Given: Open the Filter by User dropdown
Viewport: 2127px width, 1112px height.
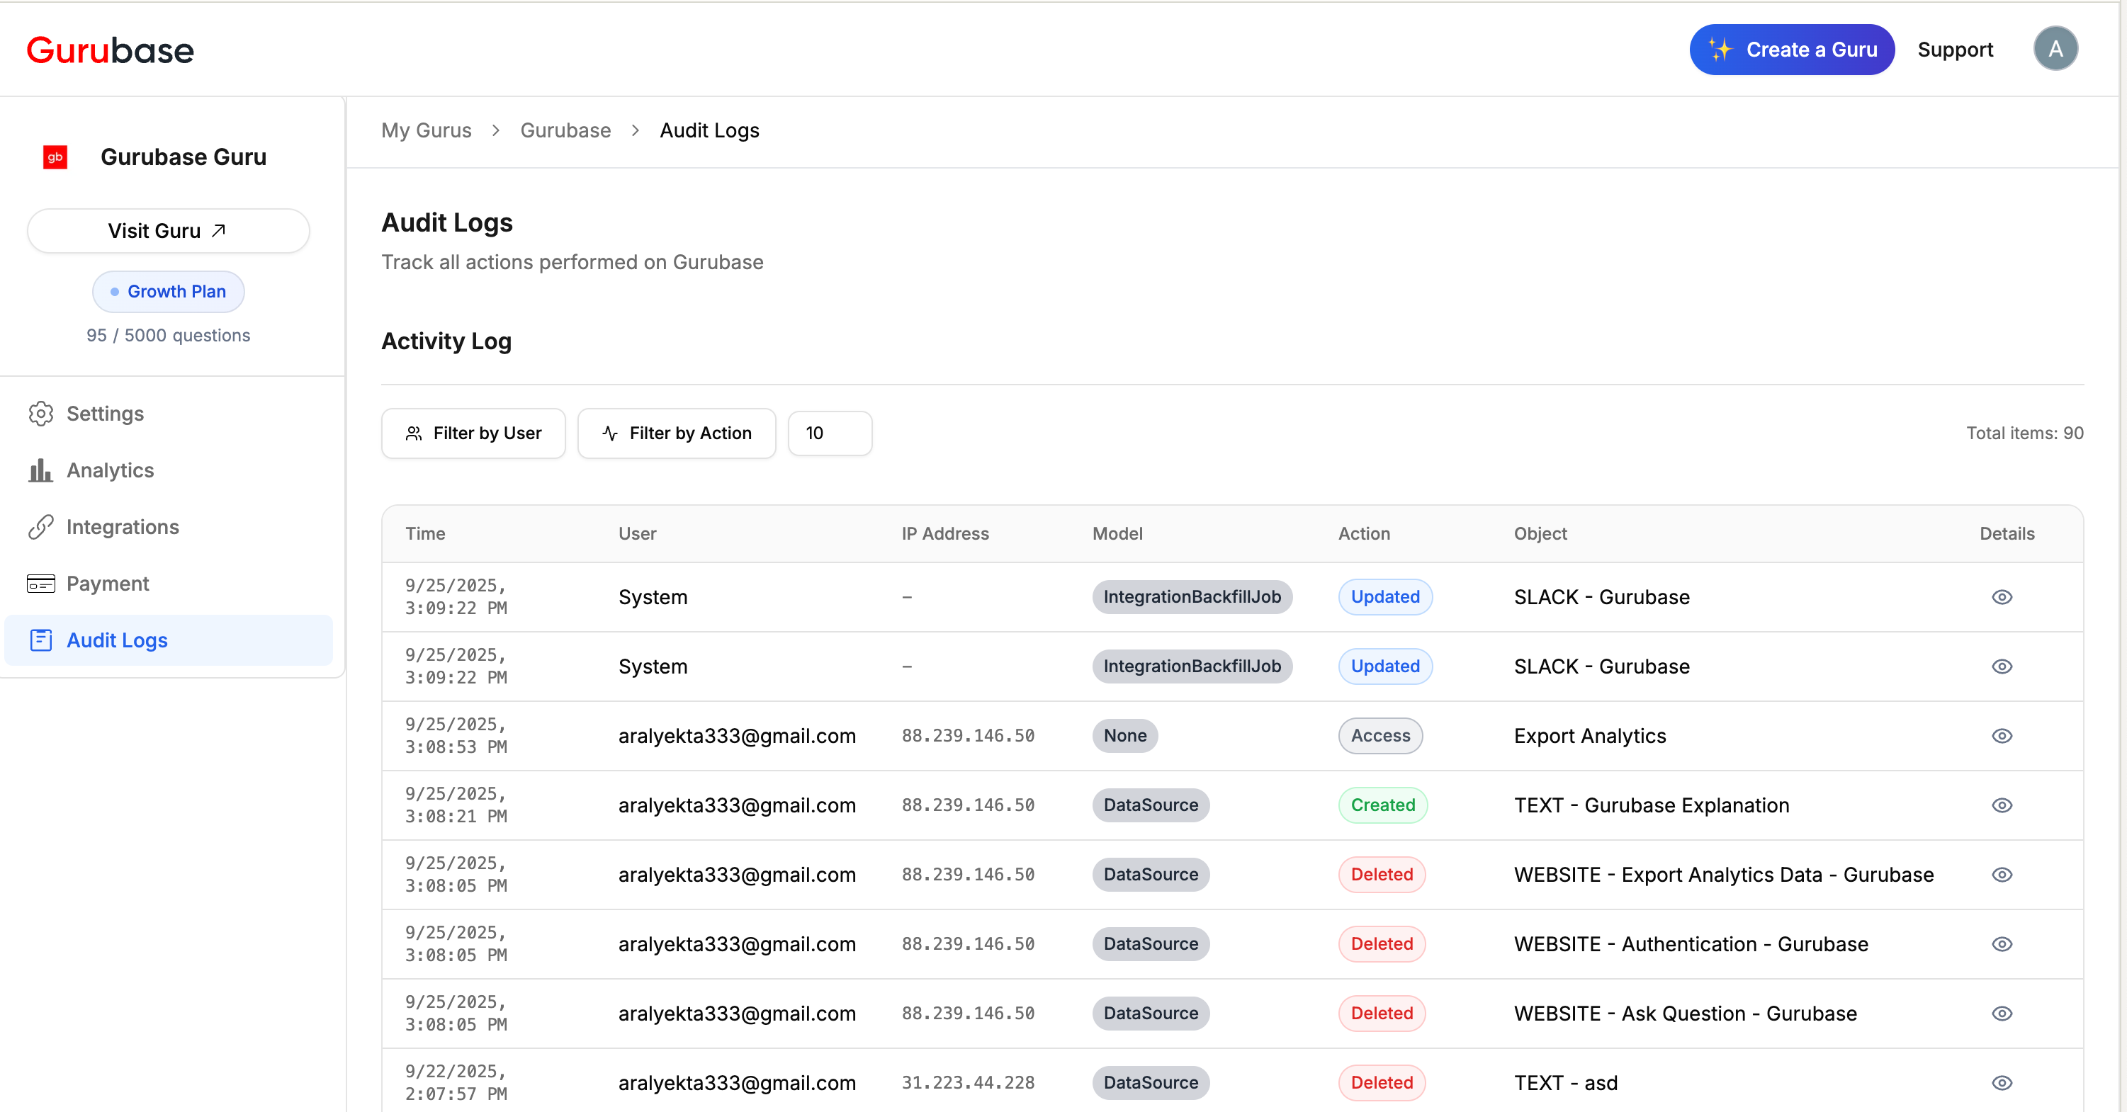Looking at the screenshot, I should tap(473, 433).
